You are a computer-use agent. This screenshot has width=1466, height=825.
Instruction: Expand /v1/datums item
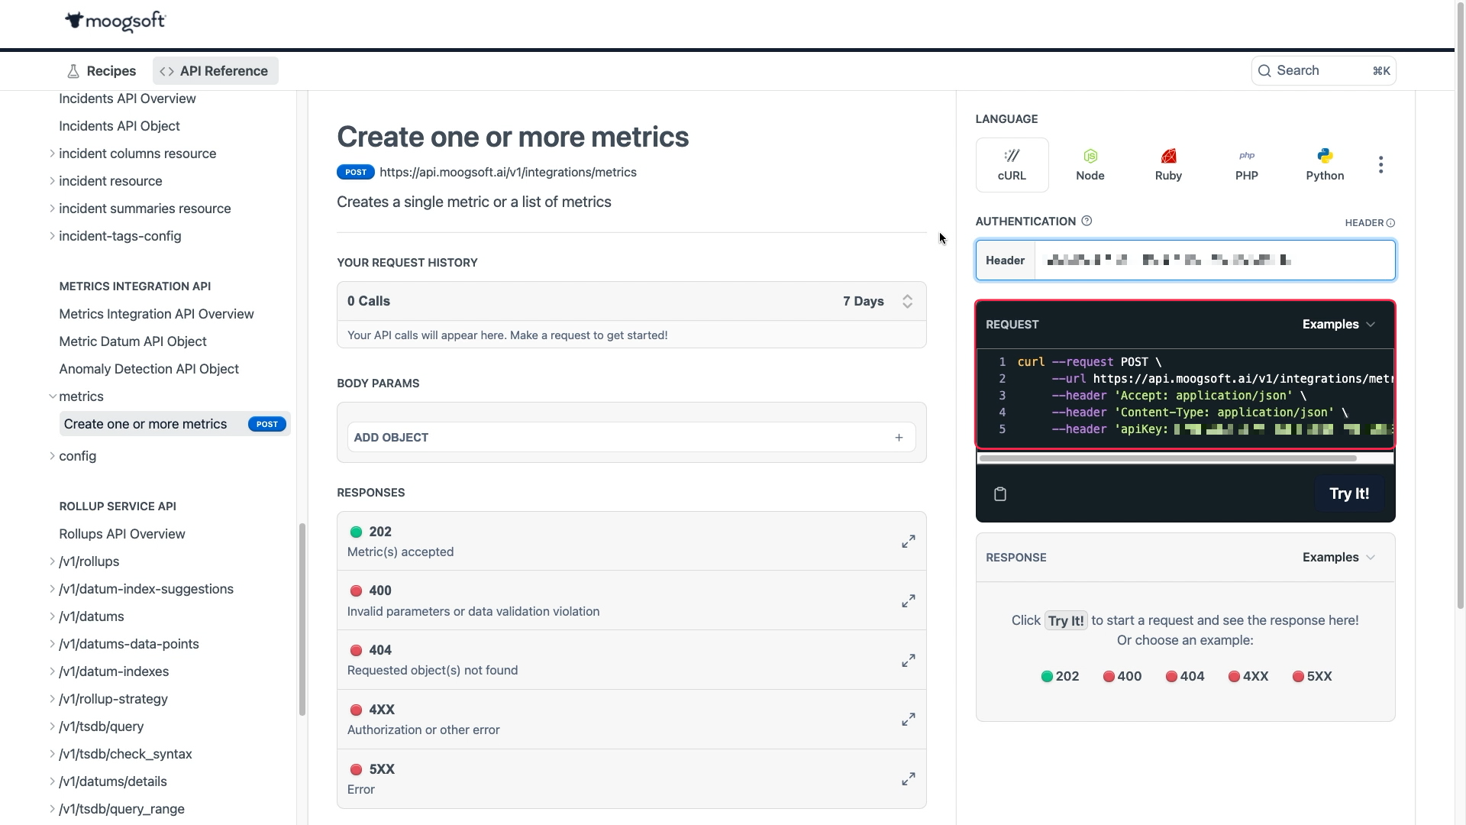point(52,616)
